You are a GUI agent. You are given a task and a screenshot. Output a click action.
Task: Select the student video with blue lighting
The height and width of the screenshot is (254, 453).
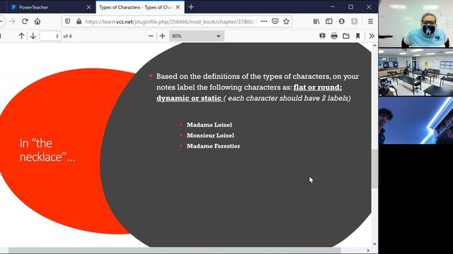[415, 121]
